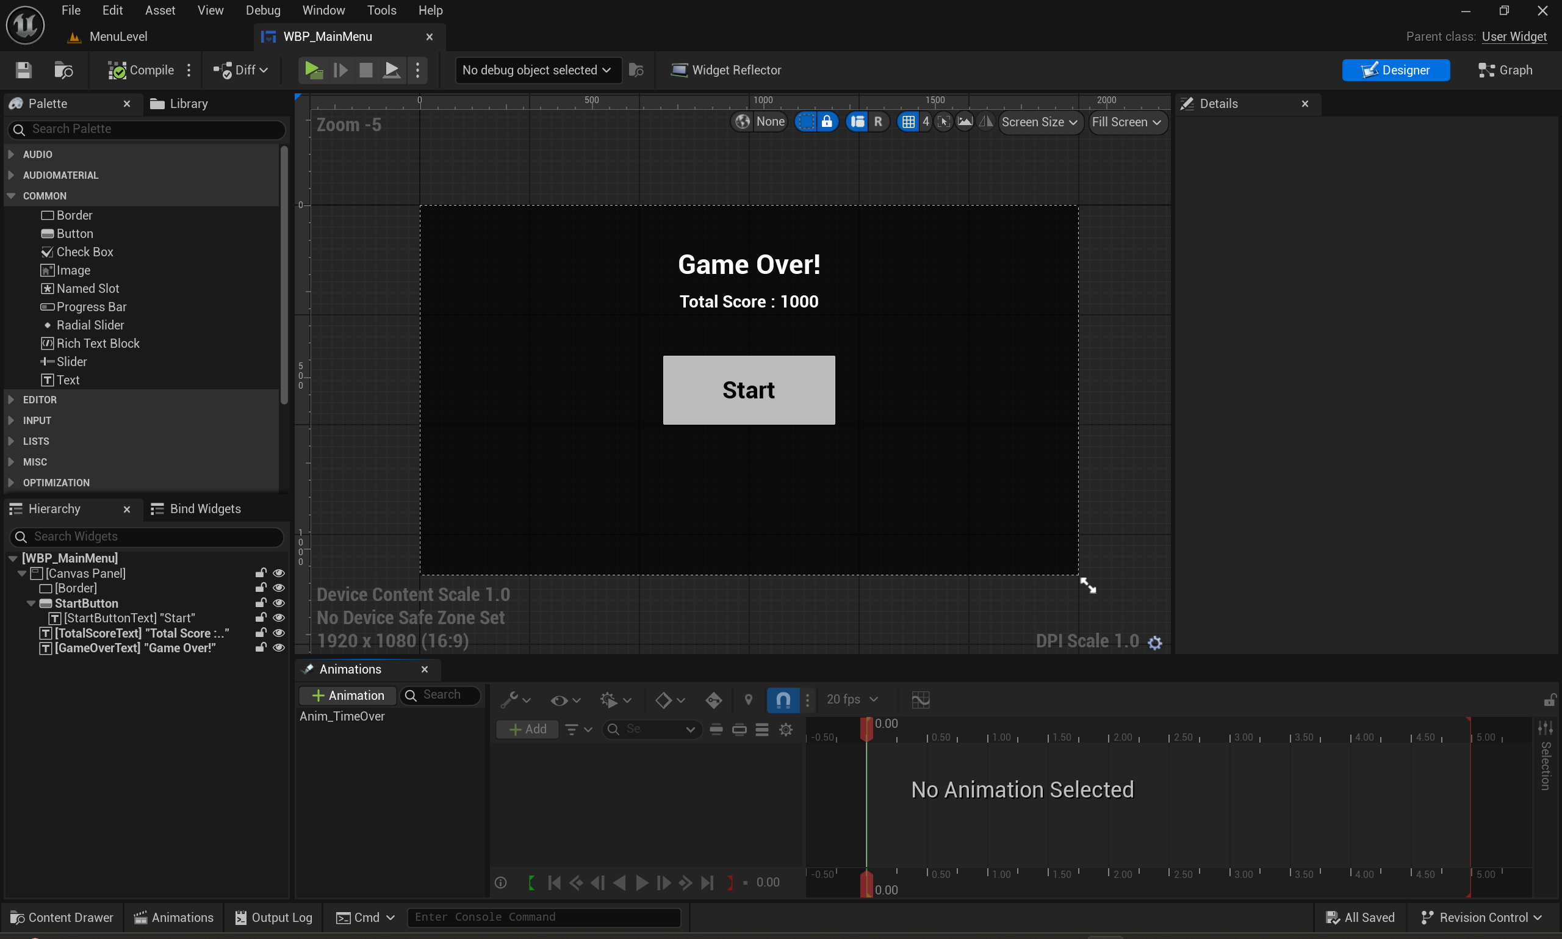
Task: Toggle grid snapping icon in designer
Action: click(x=908, y=121)
